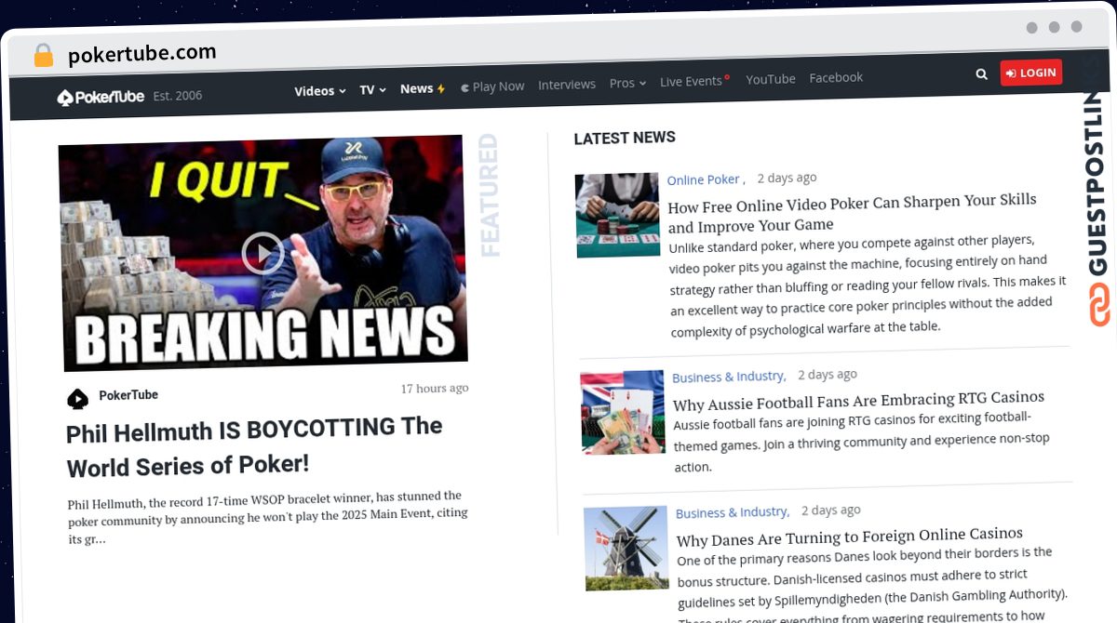Click the Business & Industry category label
The width and height of the screenshot is (1117, 623).
(729, 377)
